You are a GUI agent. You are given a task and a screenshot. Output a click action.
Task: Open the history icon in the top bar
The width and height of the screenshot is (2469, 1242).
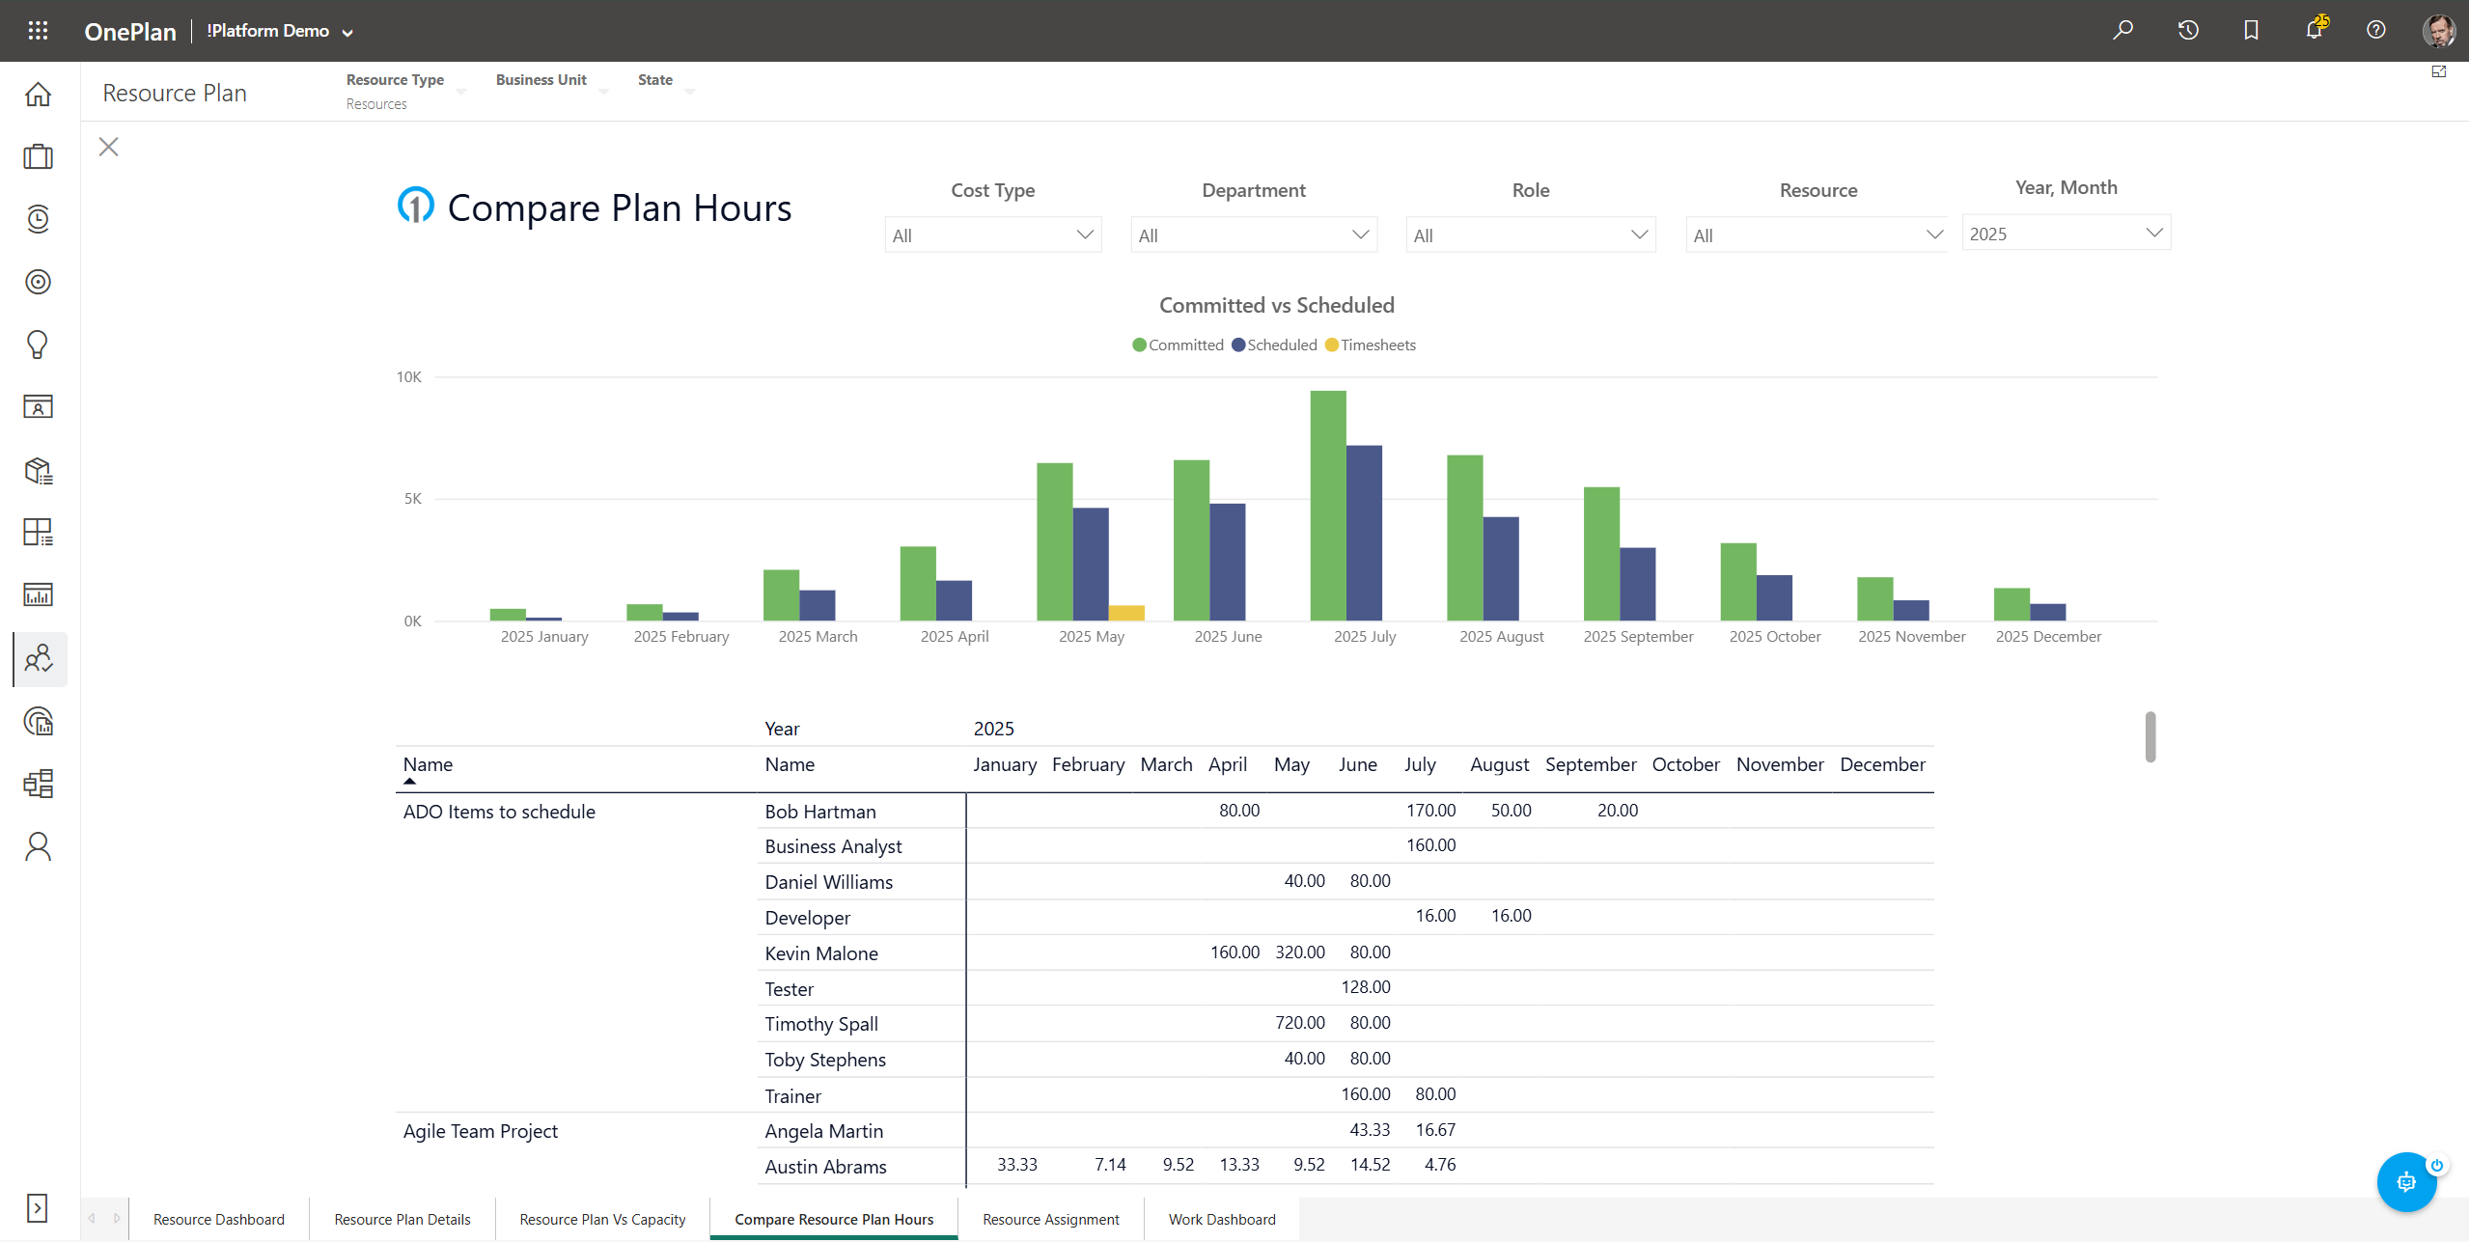tap(2187, 30)
